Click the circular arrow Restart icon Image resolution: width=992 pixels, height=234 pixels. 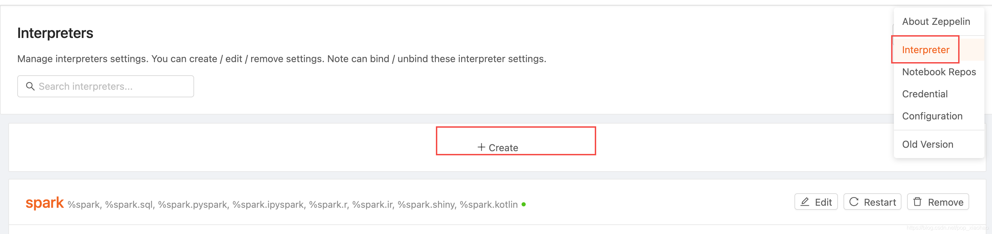tap(854, 202)
